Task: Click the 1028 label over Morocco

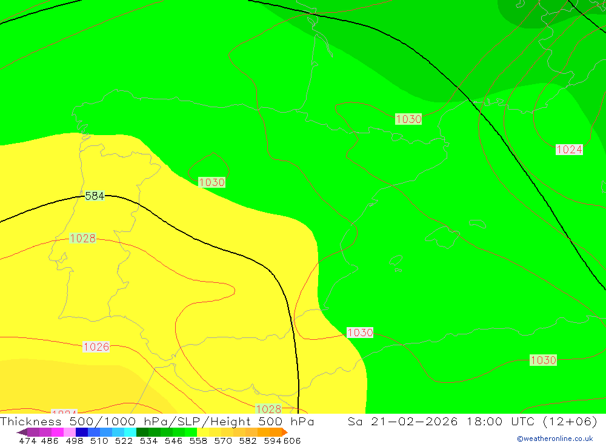Action: (268, 409)
